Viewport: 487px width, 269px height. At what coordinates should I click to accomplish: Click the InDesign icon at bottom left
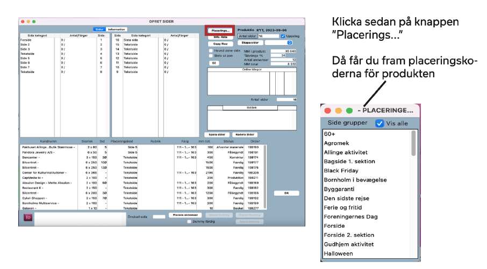27,217
